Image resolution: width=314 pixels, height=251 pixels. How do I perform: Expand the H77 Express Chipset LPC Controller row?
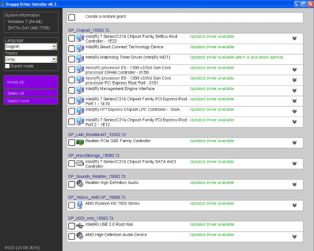pos(295,111)
